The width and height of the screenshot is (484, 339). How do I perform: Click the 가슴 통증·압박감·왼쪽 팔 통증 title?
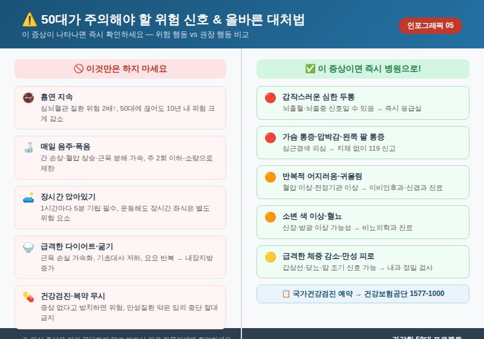pos(333,137)
